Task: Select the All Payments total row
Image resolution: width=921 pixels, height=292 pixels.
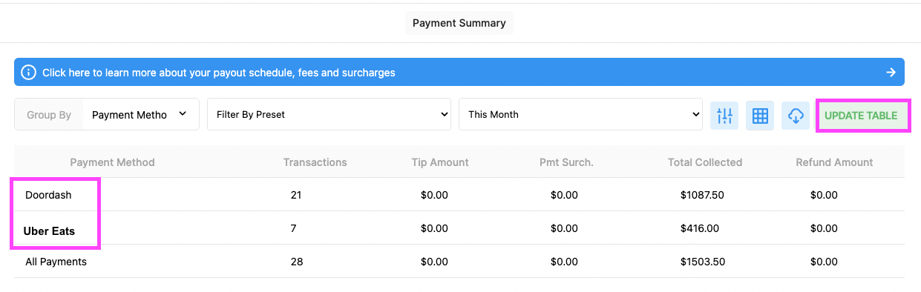Action: [459, 262]
